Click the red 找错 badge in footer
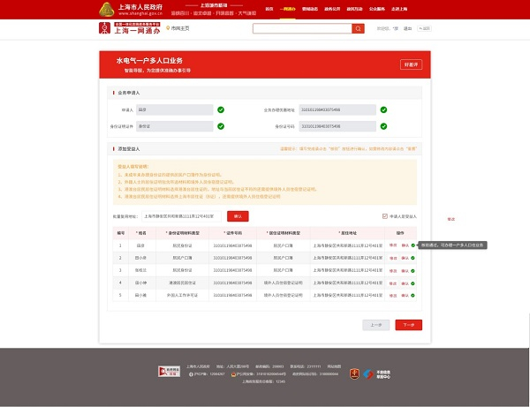530x407 pixels. 169,372
